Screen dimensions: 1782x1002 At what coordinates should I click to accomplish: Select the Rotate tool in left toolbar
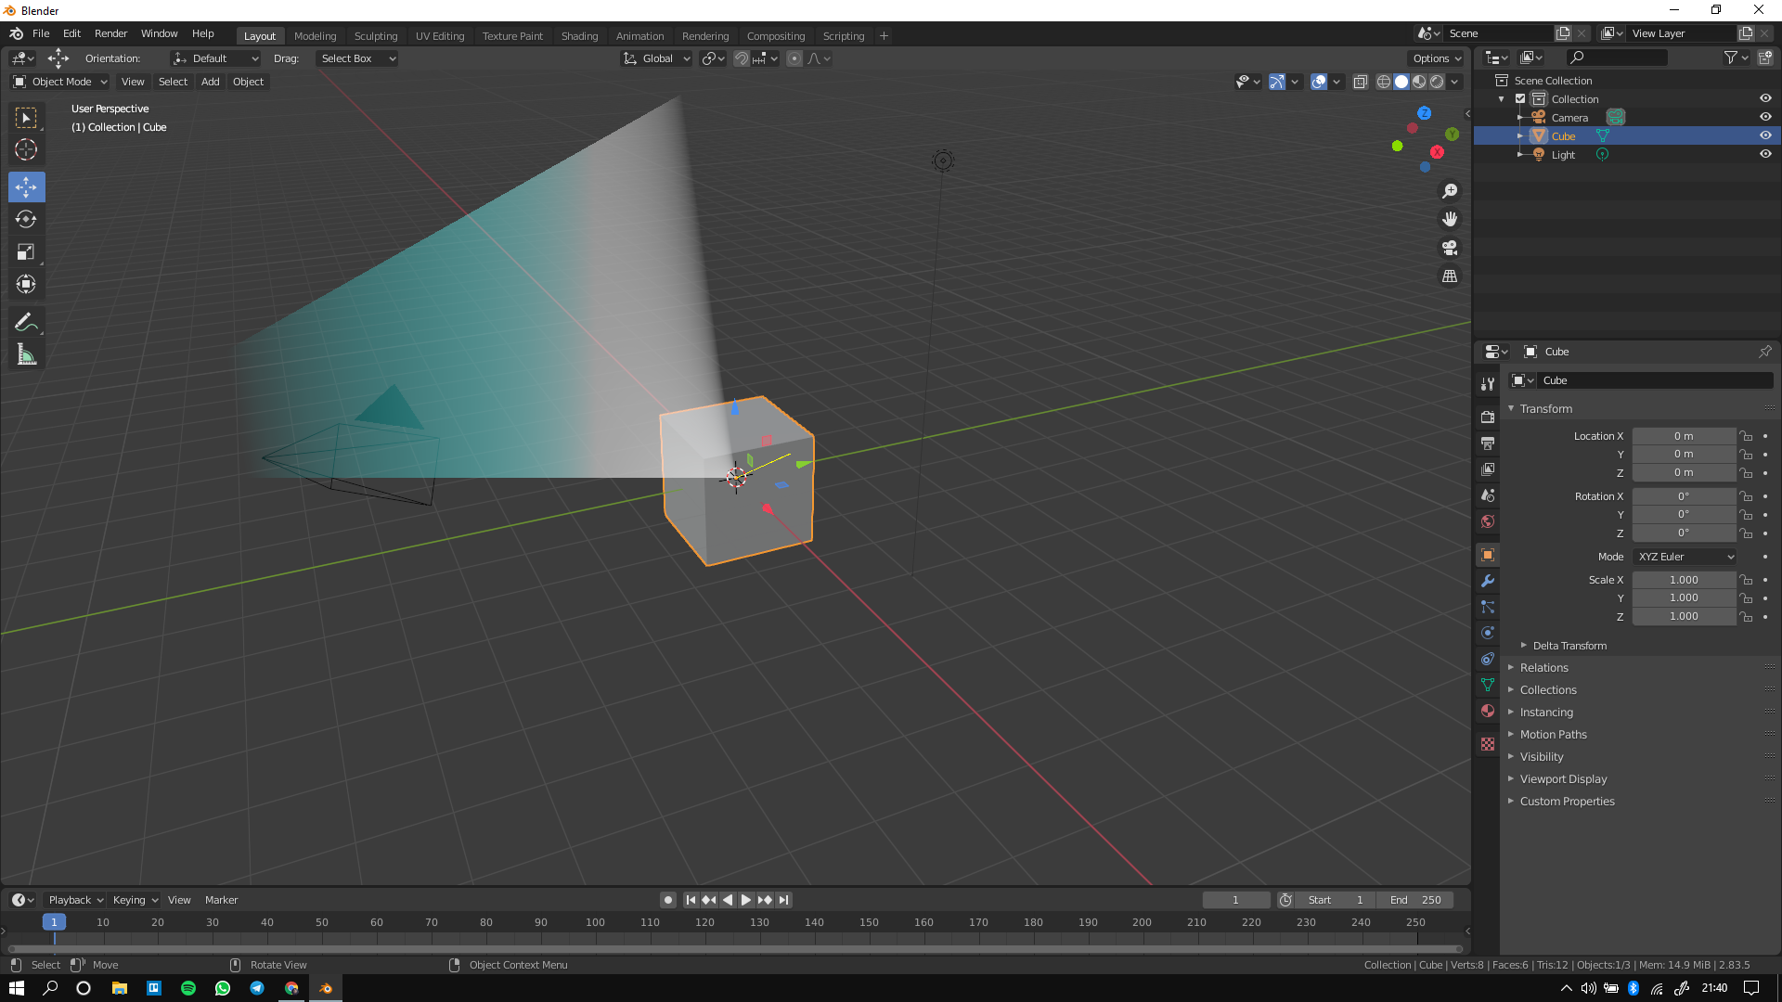pyautogui.click(x=26, y=219)
